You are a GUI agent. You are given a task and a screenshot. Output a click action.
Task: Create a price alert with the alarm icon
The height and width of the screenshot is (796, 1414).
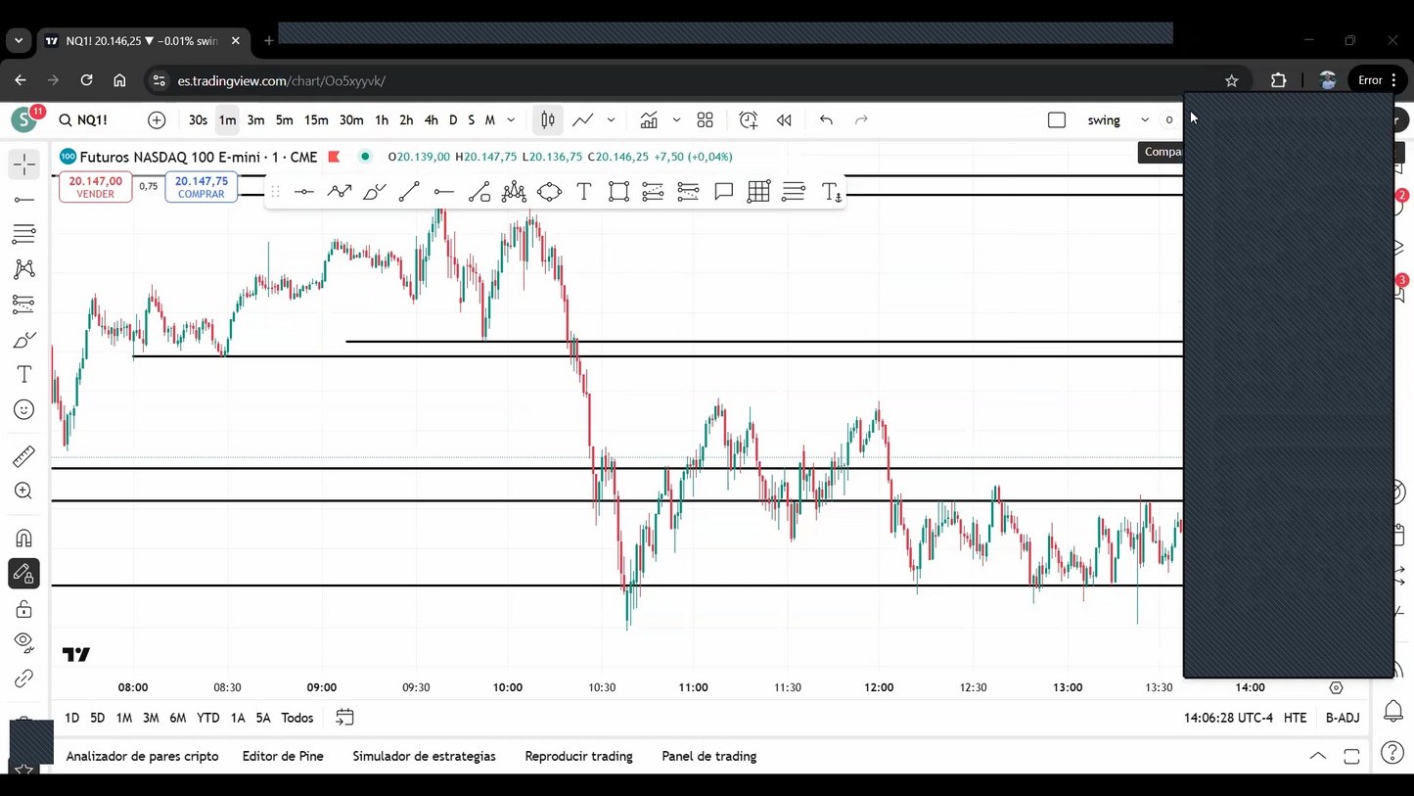pos(749,119)
